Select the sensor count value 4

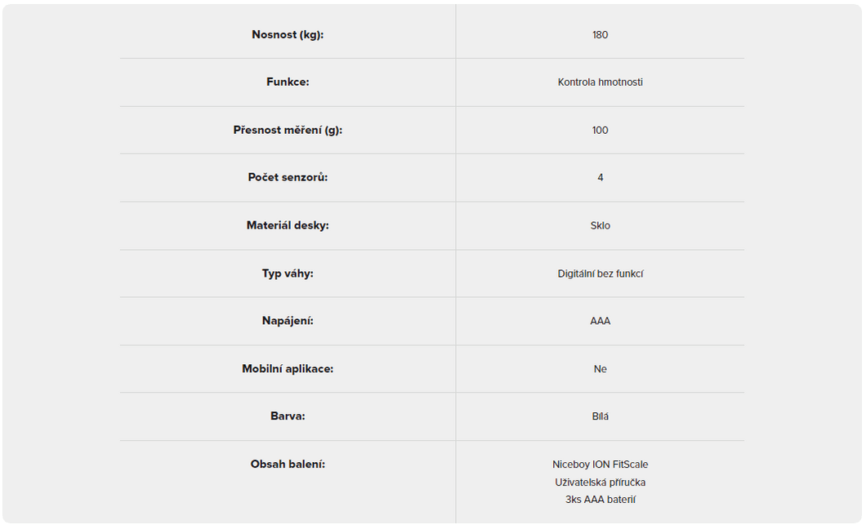(x=600, y=178)
